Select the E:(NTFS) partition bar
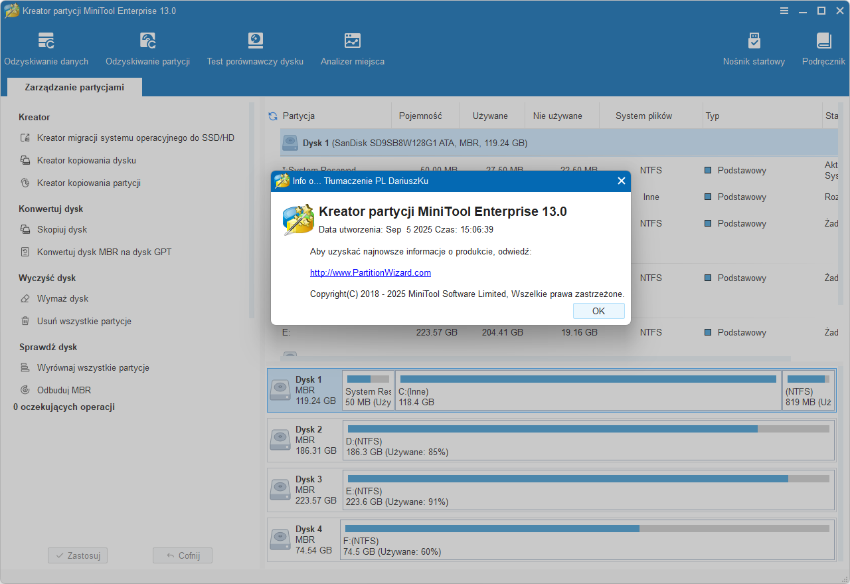 coord(588,490)
